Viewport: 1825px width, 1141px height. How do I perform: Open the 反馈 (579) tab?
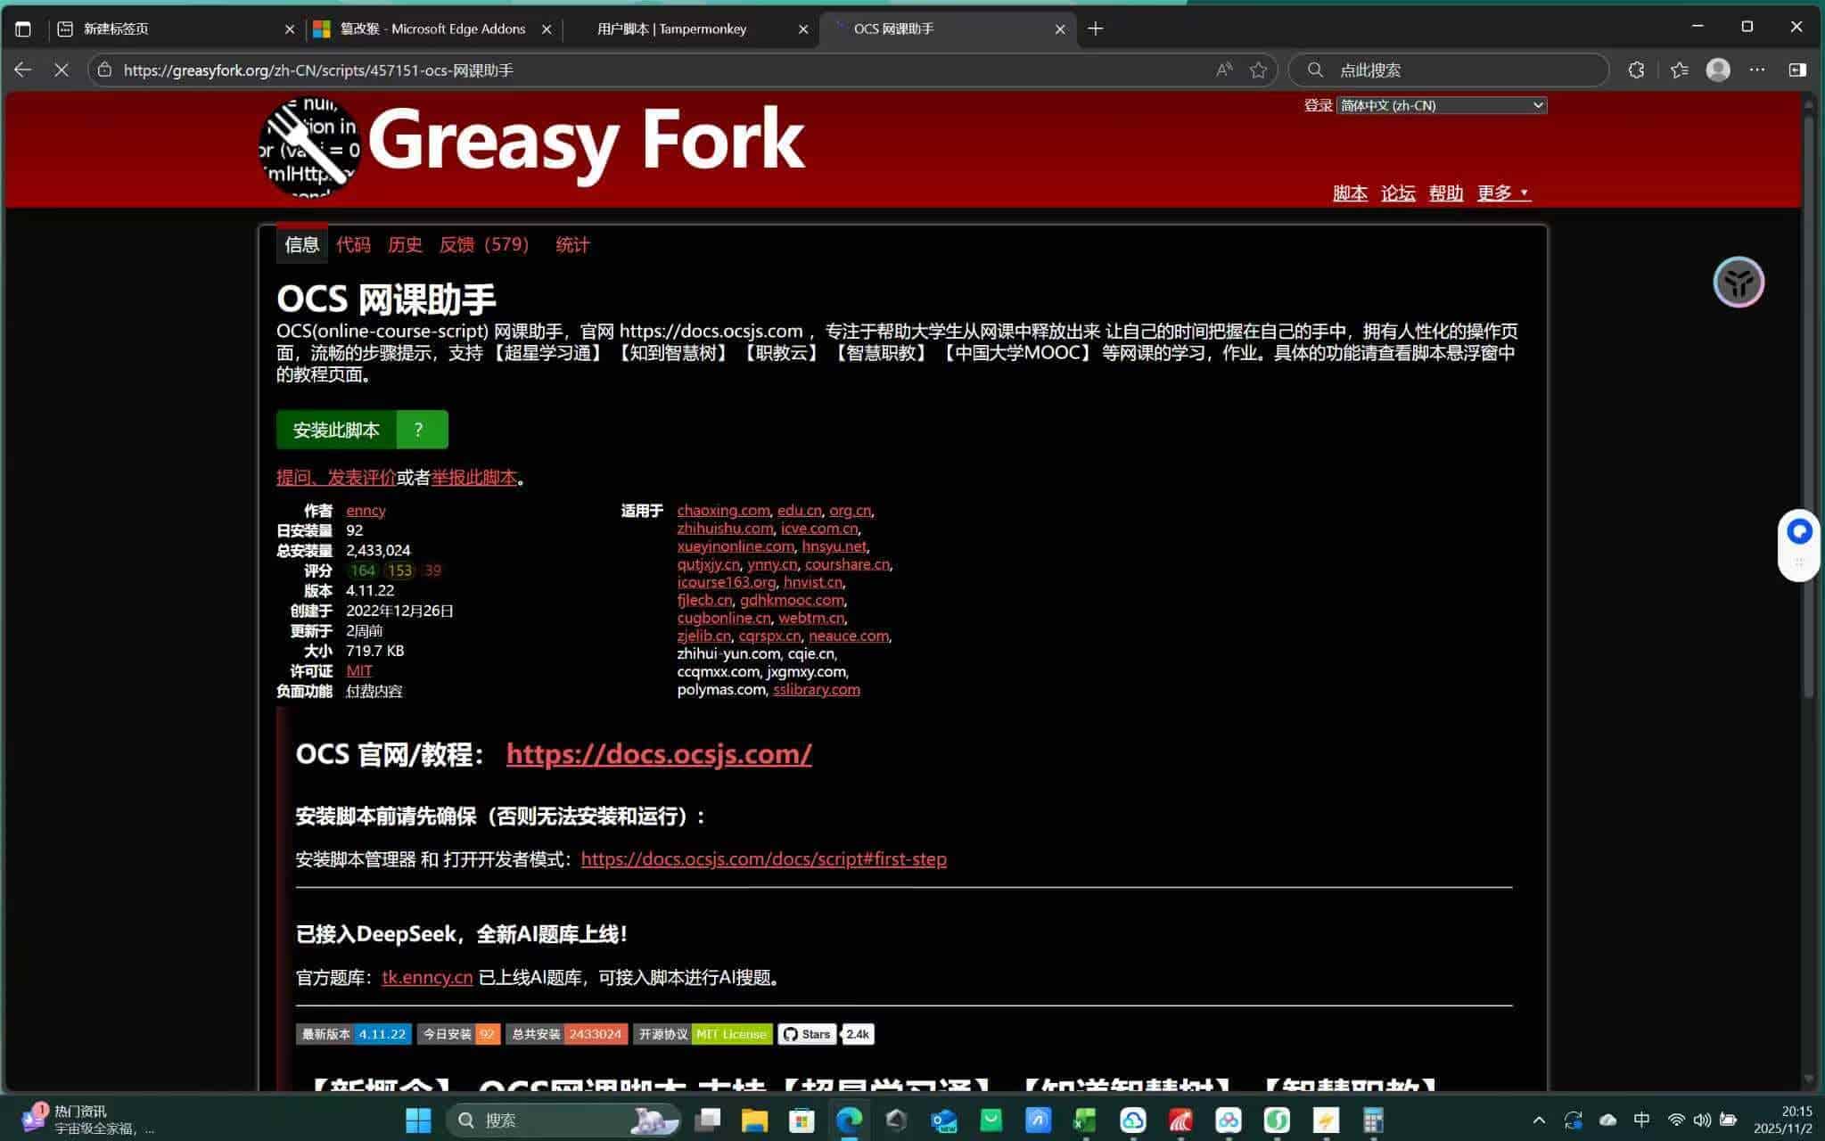point(484,244)
